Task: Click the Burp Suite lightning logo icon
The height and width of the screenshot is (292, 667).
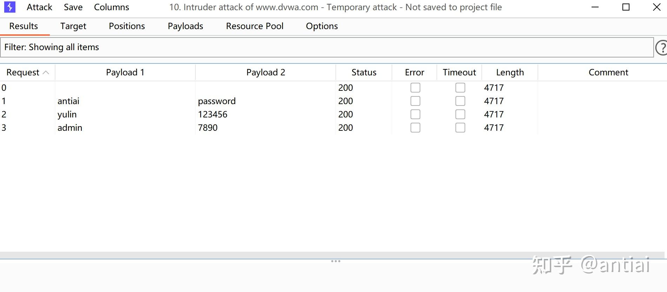Action: (x=10, y=7)
